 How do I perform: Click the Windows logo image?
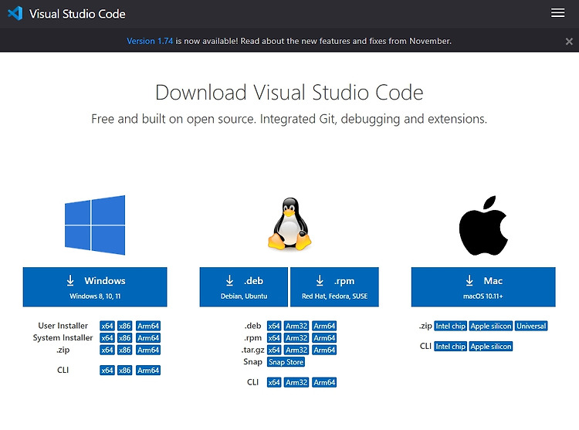95,225
